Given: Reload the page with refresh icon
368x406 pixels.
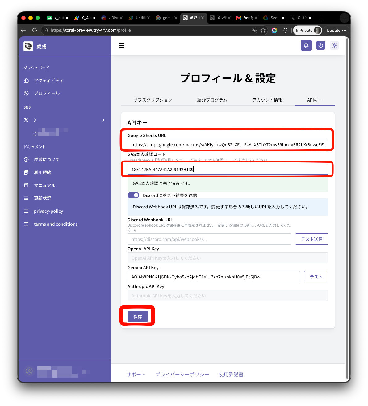Looking at the screenshot, I should click(x=35, y=30).
